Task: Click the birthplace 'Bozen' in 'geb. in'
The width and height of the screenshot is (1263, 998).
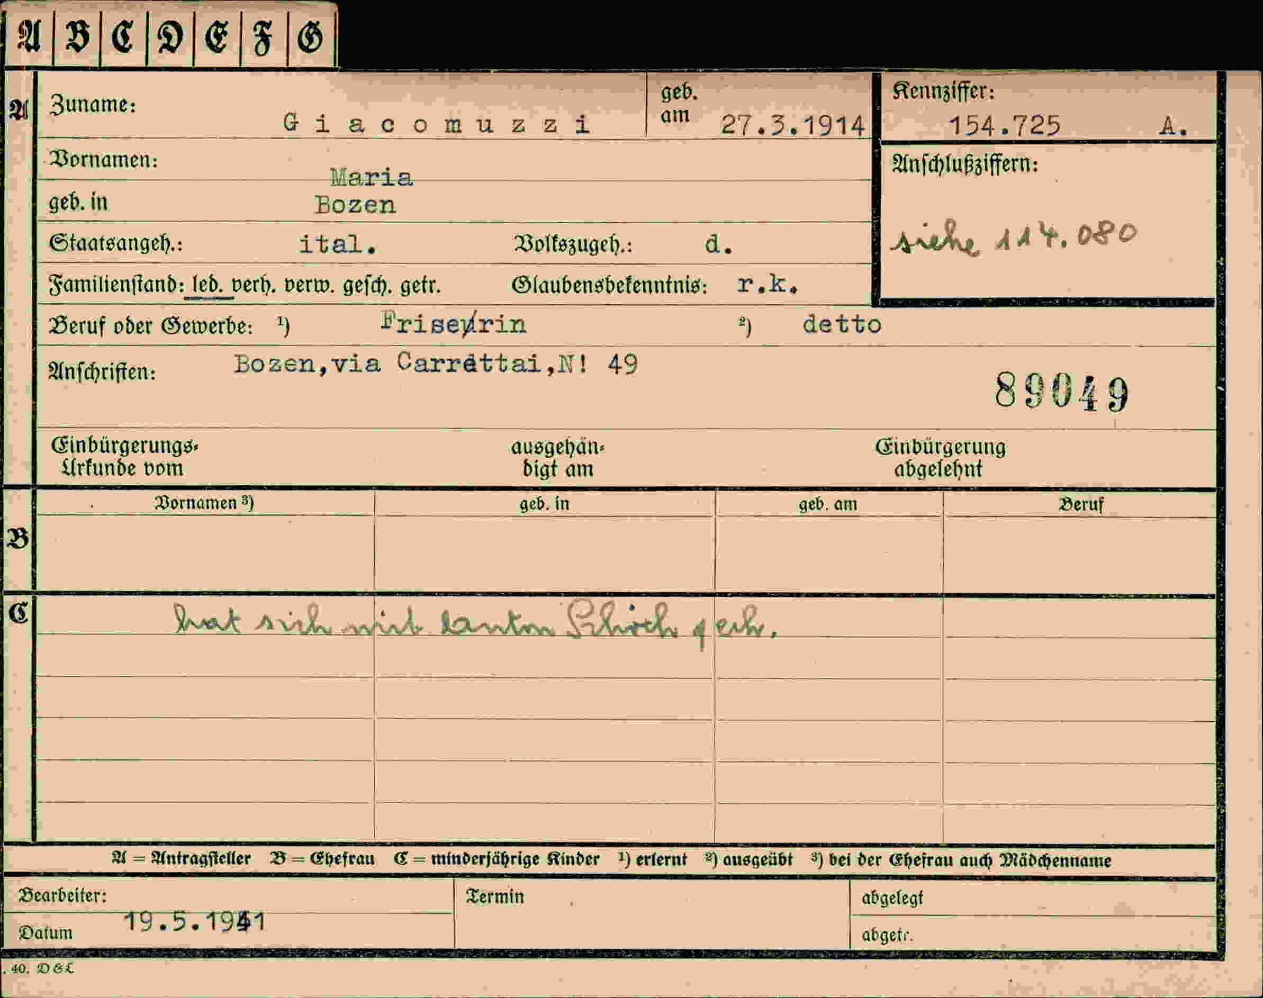Action: click(355, 204)
